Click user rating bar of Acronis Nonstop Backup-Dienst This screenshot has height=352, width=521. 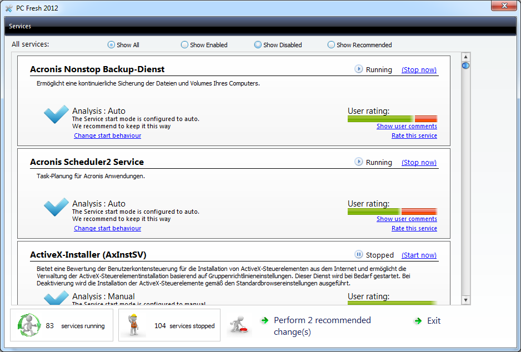click(392, 119)
